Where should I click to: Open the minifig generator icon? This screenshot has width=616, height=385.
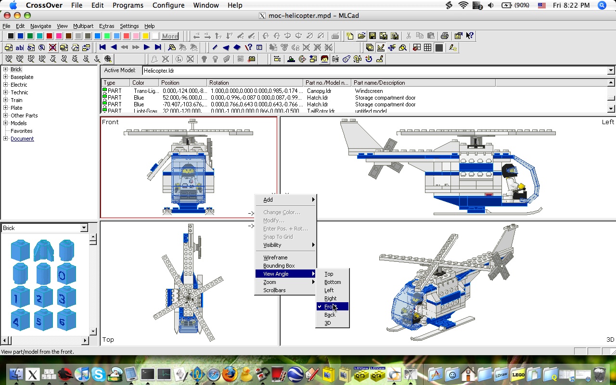coord(324,59)
